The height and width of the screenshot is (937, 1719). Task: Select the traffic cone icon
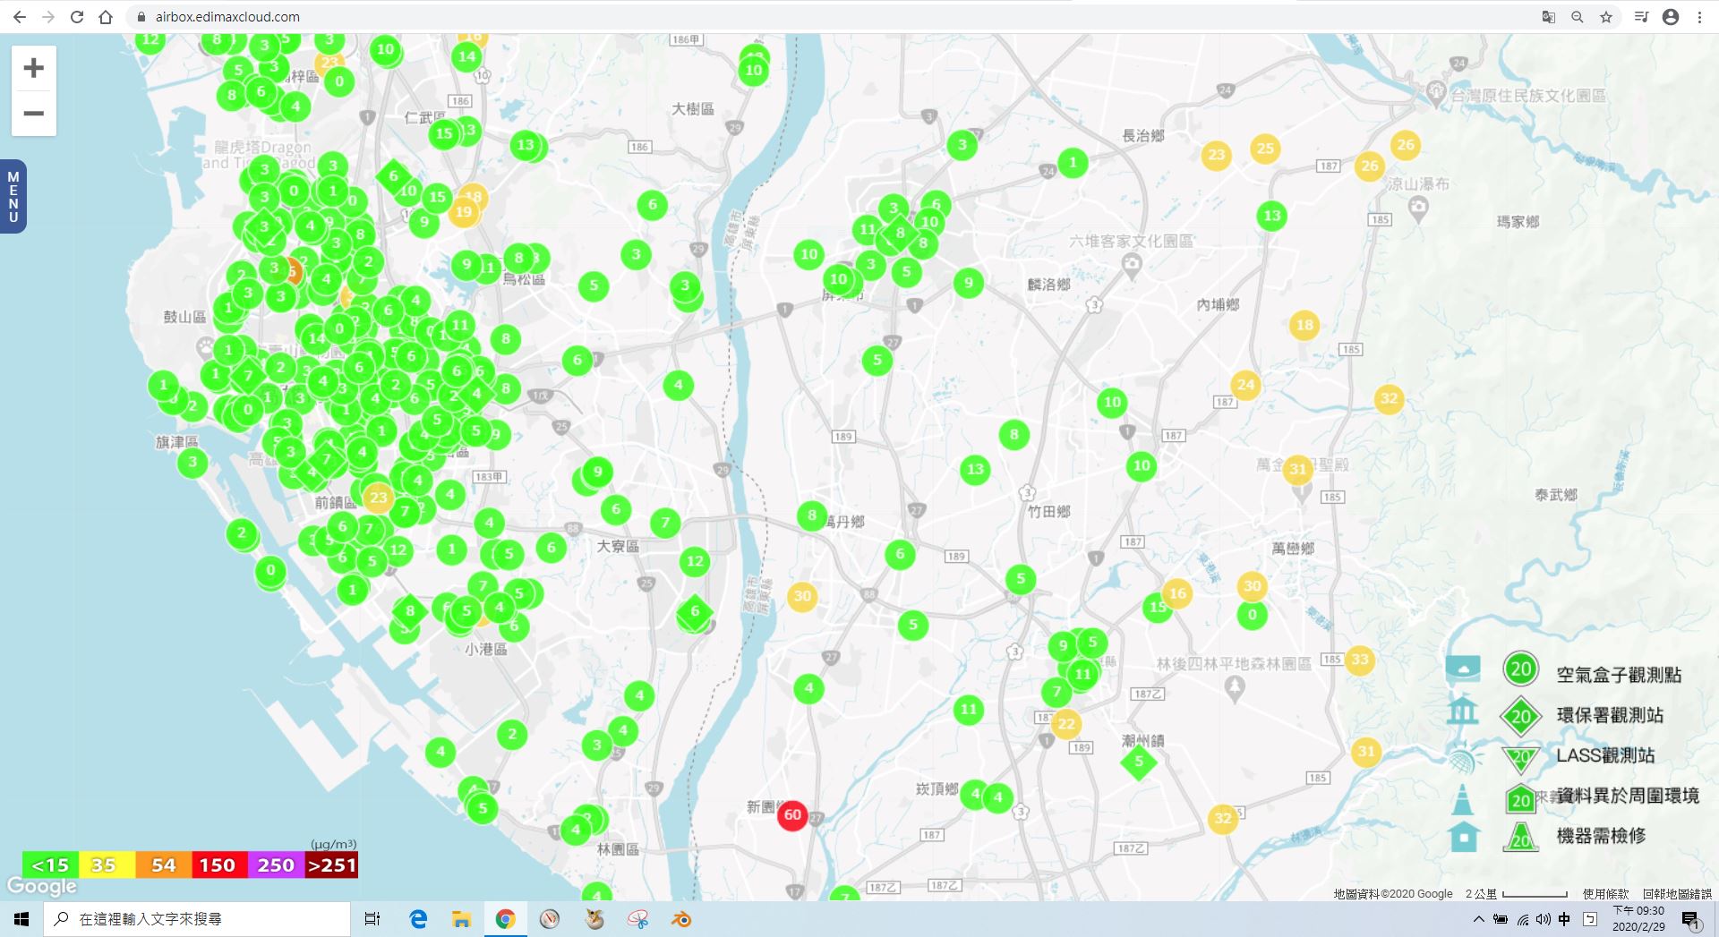(1463, 799)
